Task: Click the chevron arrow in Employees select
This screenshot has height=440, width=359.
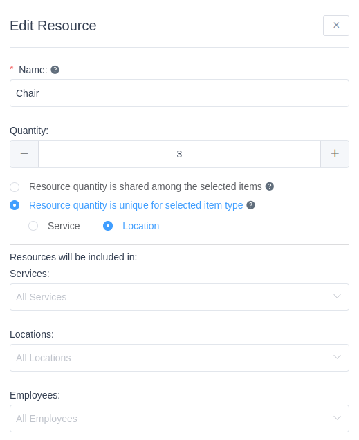Action: point(337,418)
